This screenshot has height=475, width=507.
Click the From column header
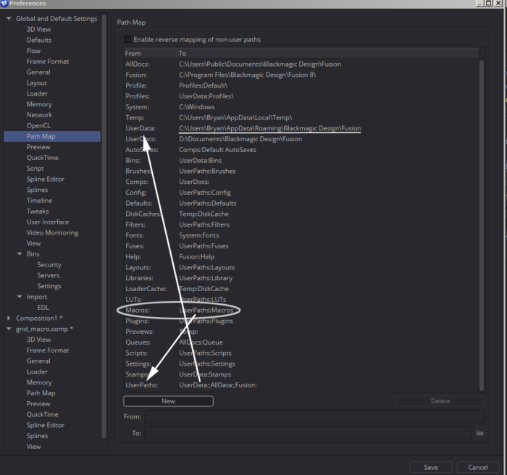[151, 54]
